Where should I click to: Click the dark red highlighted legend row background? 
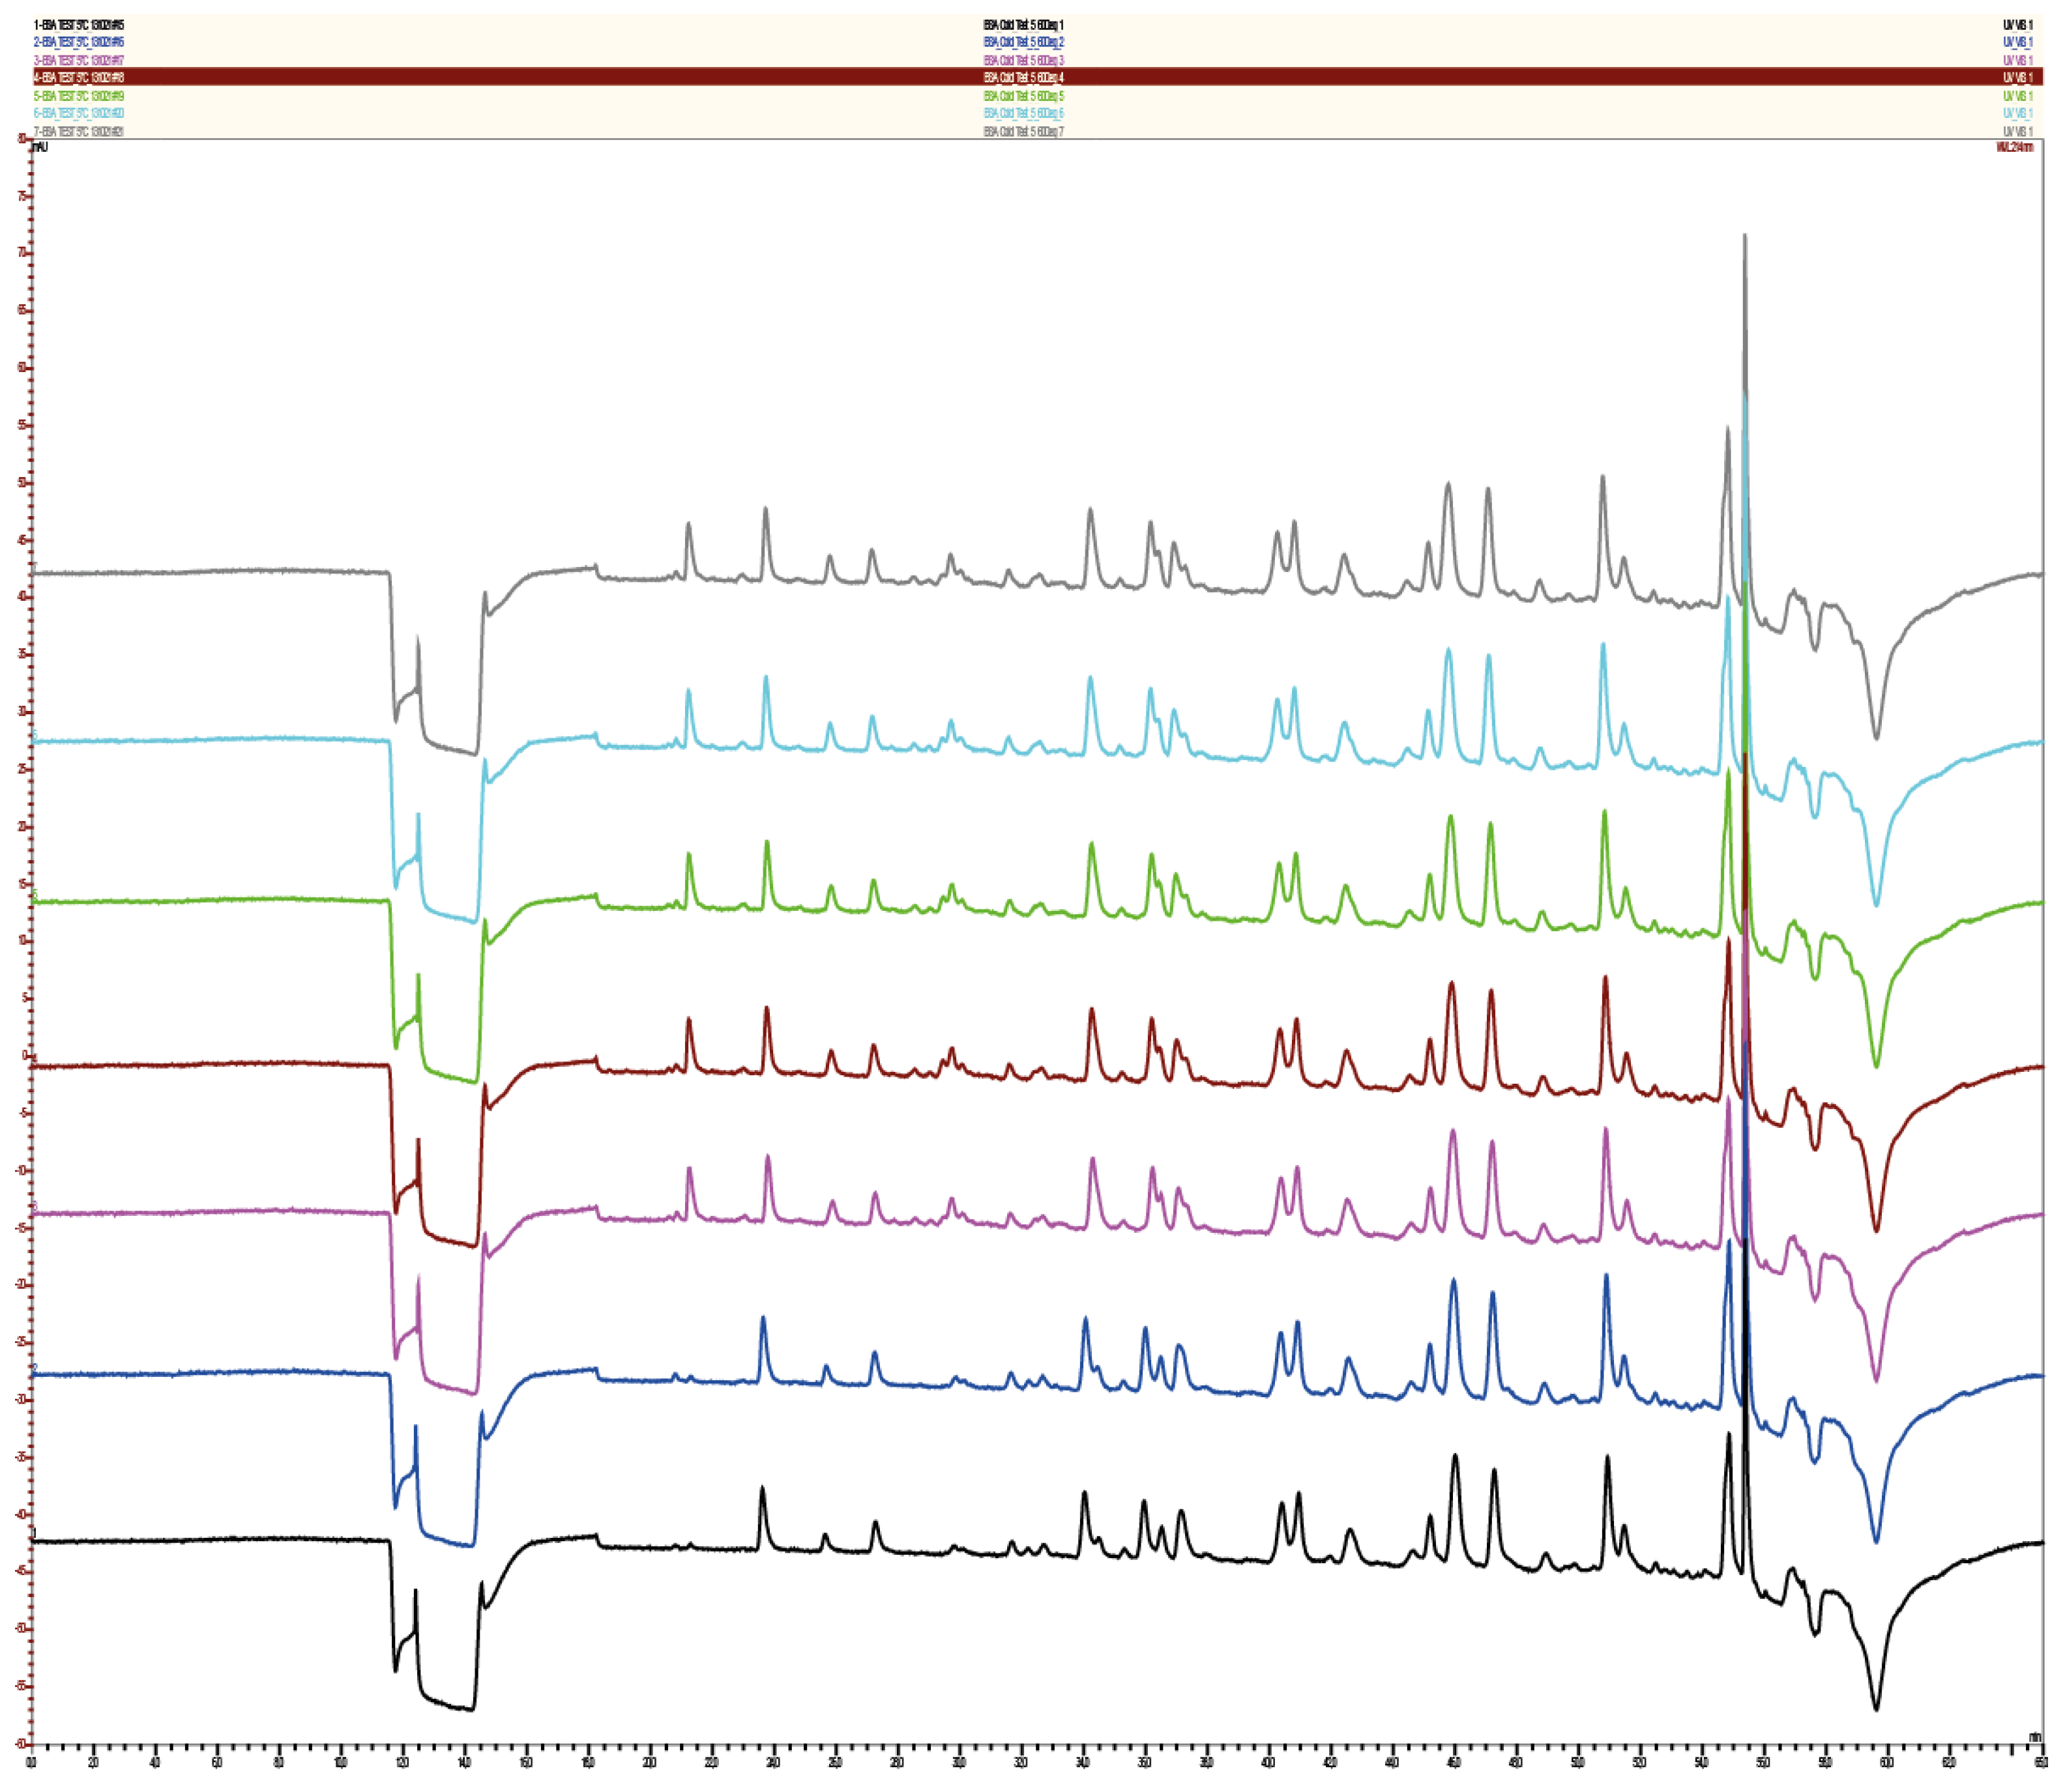tap(1038, 78)
